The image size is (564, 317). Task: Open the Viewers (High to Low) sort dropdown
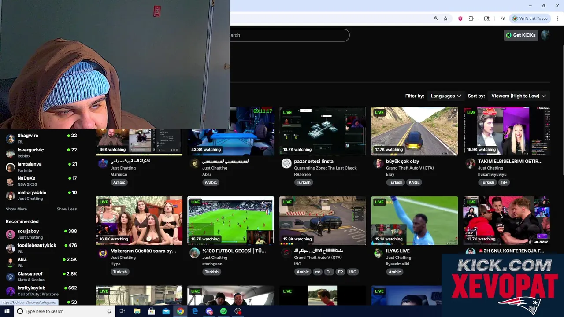tap(519, 96)
